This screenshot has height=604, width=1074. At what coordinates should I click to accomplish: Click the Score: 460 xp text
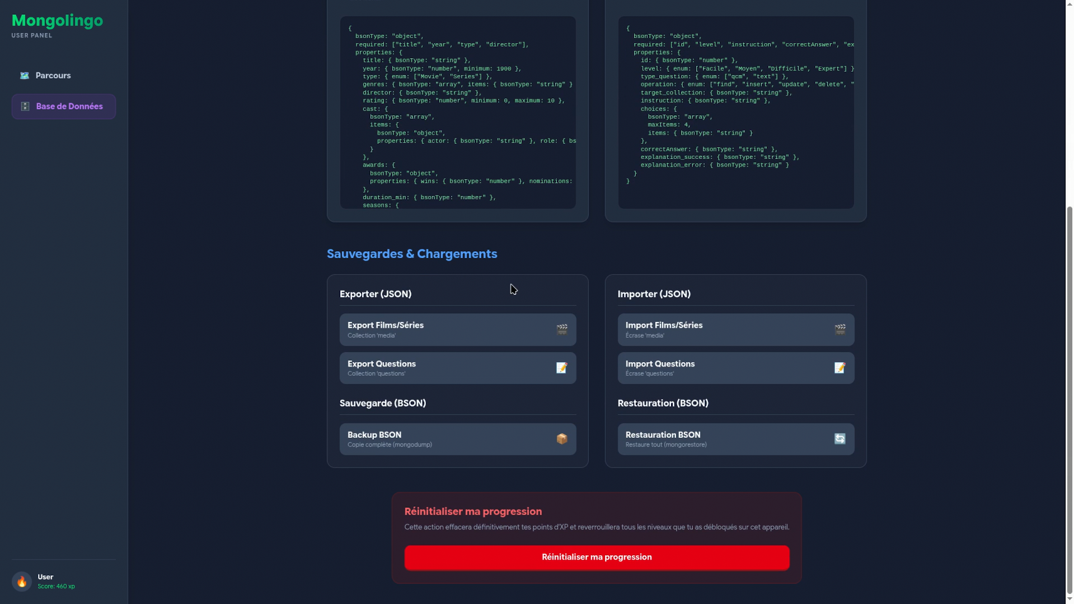tap(56, 587)
